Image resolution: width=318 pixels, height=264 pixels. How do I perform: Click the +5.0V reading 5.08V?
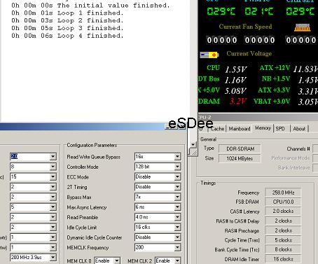235,91
